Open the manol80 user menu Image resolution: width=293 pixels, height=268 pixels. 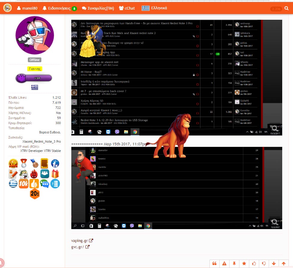coord(27,8)
